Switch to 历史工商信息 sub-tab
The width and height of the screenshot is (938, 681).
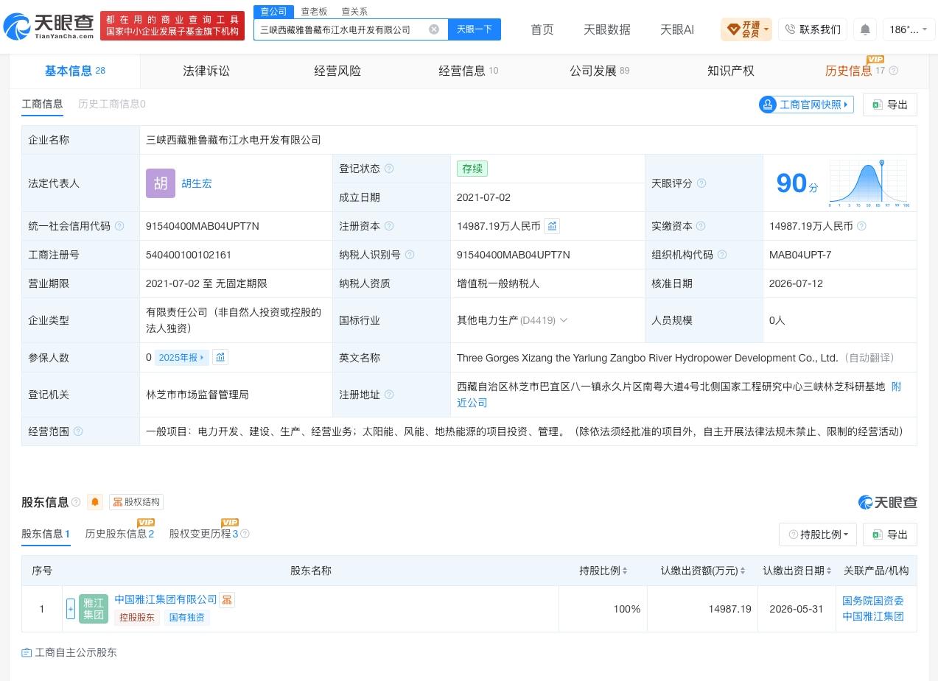112,104
